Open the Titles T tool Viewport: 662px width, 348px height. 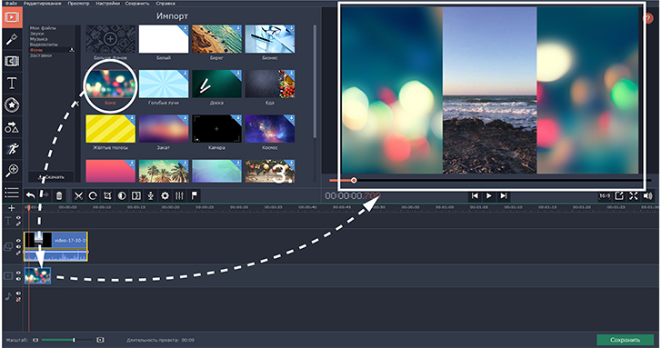[12, 83]
